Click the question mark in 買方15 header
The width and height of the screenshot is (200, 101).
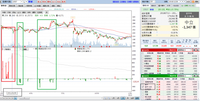pyautogui.click(x=168, y=50)
